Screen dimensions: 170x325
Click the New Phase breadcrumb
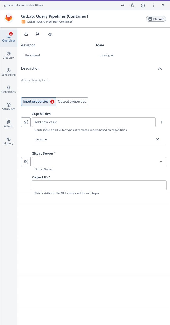tap(36, 5)
